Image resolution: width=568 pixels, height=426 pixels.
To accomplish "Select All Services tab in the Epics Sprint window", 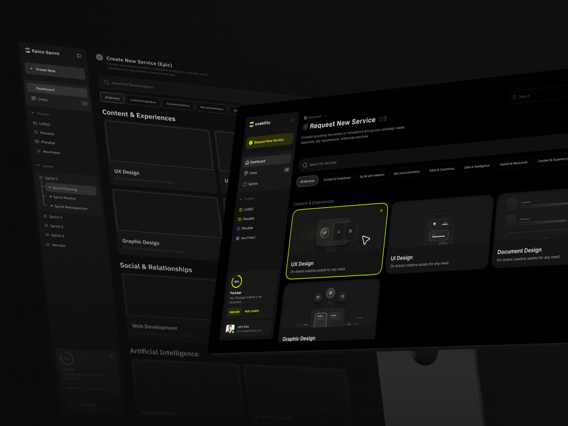I will click(x=112, y=98).
